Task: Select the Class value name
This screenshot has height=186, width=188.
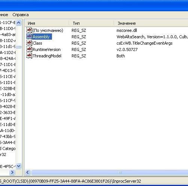Action: coord(37,43)
